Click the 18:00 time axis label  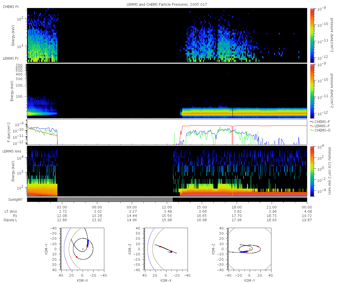coord(237,207)
